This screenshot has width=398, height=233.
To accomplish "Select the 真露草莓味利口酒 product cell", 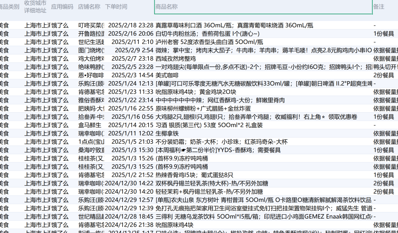I will pyautogui.click(x=234, y=25).
